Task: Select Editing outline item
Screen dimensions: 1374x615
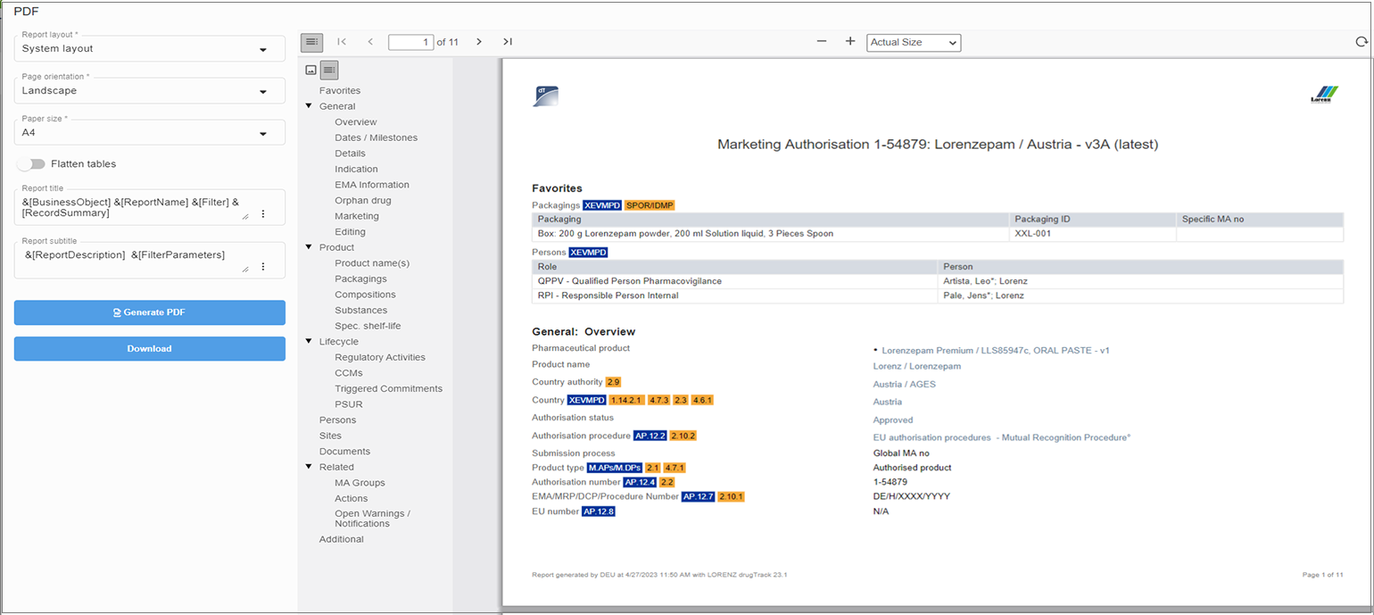Action: (x=350, y=232)
